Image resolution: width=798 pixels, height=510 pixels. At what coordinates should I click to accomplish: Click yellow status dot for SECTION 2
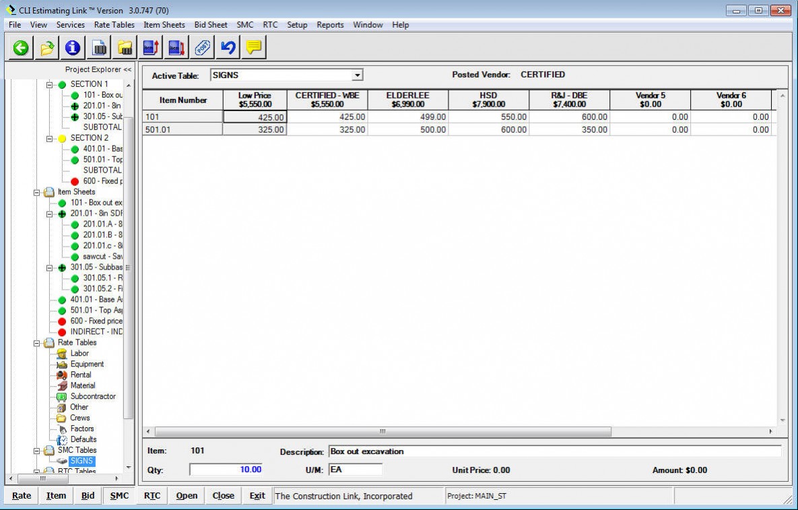(x=61, y=138)
